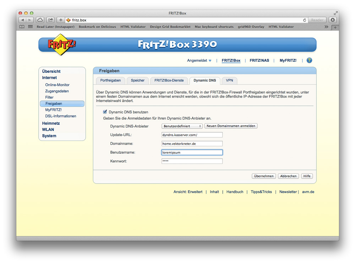The height and width of the screenshot is (263, 355).
Task: Add bookmark with the plus button
Action: [61, 20]
